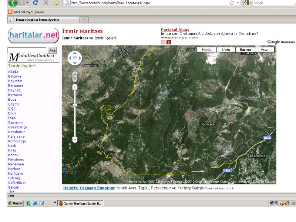Go to the browser home page icon

[57, 3]
